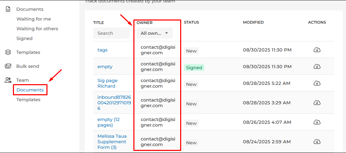Click the Documents page icon in sidebar
346x153 pixels.
[x=8, y=9]
